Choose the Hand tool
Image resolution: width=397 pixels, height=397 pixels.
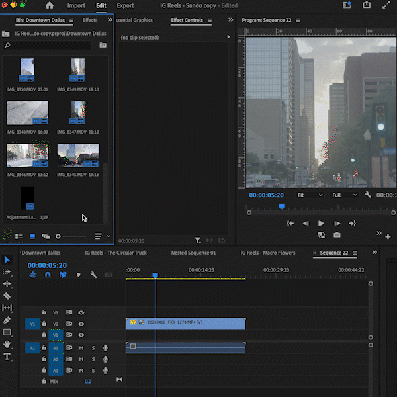click(x=7, y=344)
